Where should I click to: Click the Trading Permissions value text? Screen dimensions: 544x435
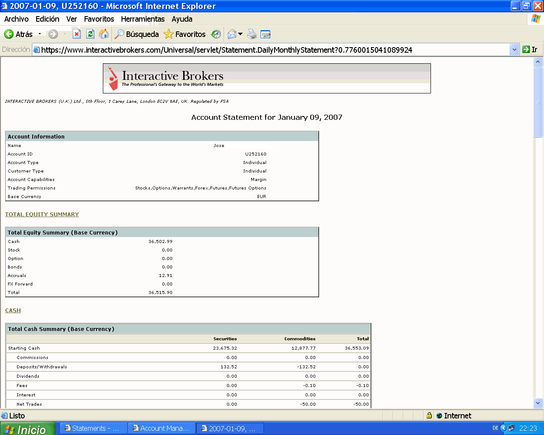coord(201,188)
